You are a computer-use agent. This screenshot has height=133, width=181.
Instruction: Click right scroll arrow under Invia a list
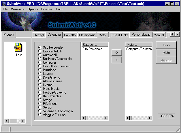point(150,118)
